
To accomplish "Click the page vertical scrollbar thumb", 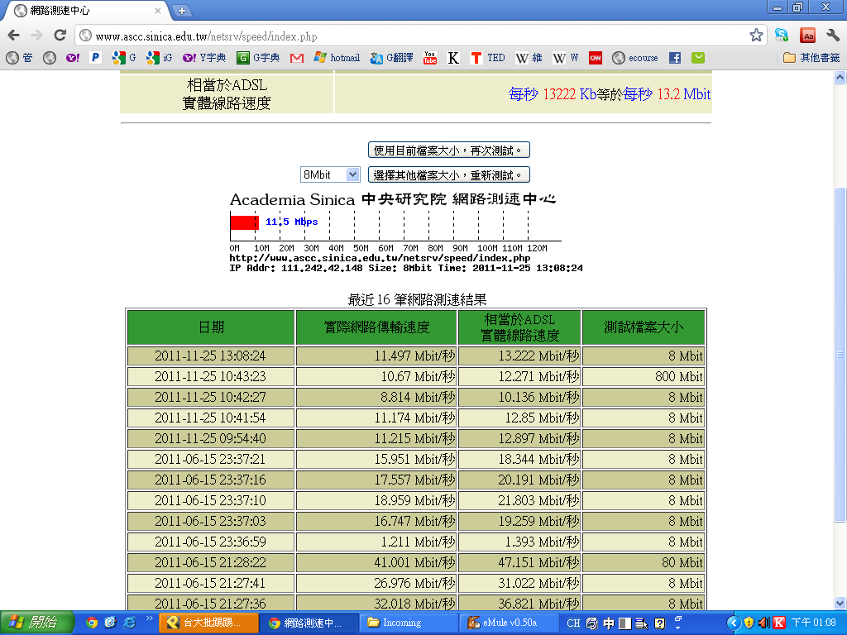I will (840, 356).
